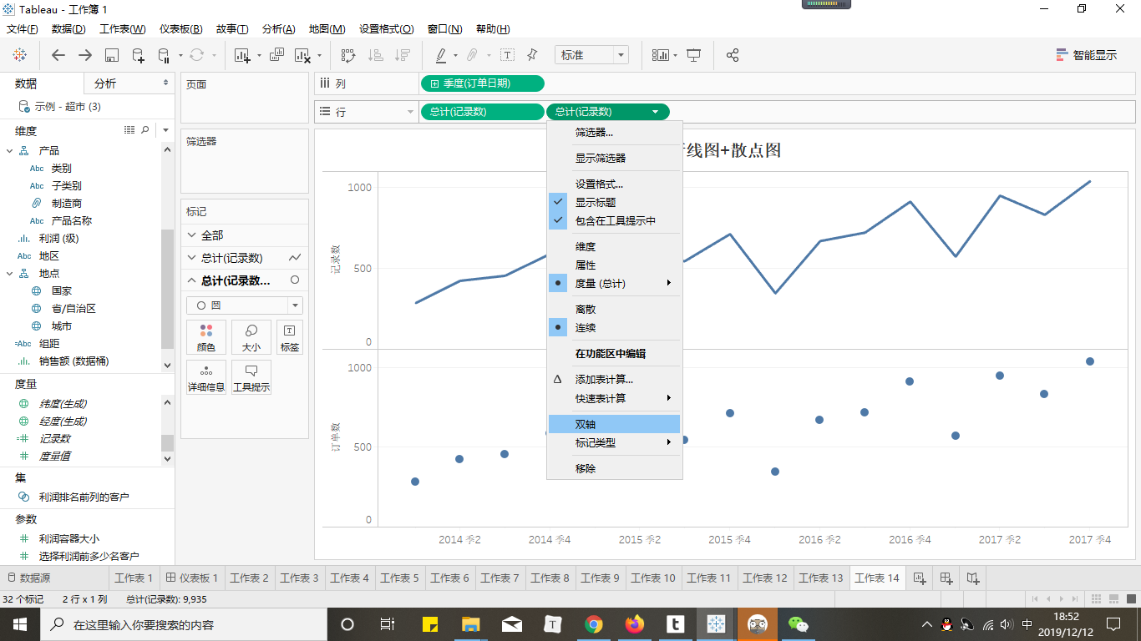Switch to the 工作表 13 tab

[x=821, y=578]
